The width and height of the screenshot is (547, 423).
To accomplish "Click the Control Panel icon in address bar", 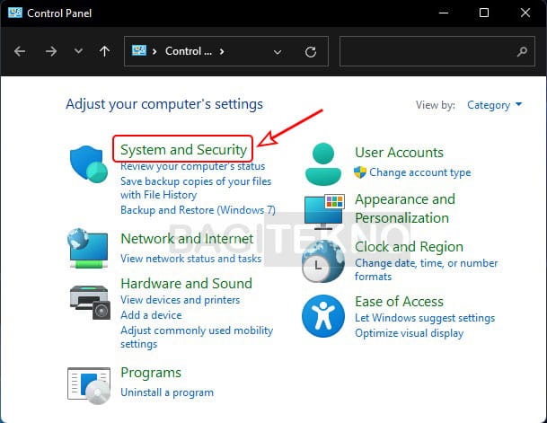I will click(x=139, y=50).
